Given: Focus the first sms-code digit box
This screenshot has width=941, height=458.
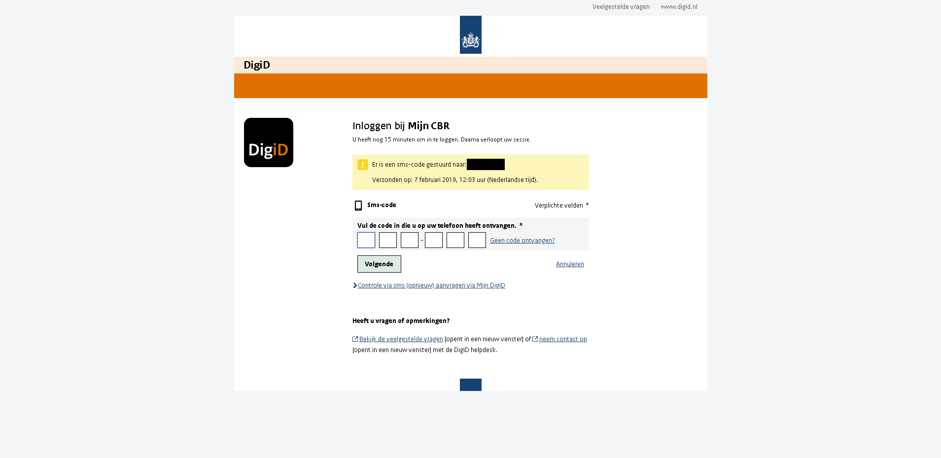Looking at the screenshot, I should [x=366, y=240].
